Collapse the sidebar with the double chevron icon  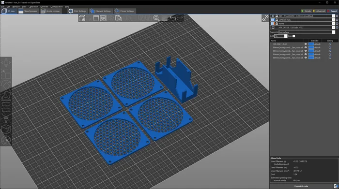265,18
